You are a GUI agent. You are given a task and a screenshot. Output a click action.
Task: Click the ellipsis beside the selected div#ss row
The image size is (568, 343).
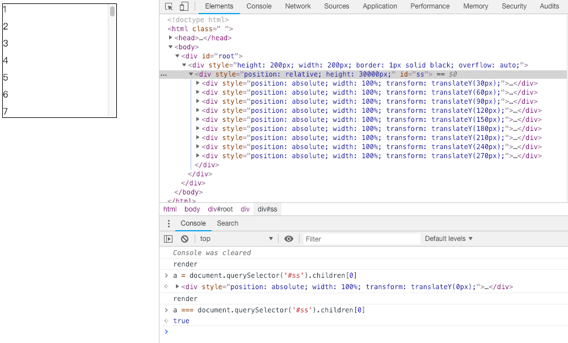(x=164, y=74)
